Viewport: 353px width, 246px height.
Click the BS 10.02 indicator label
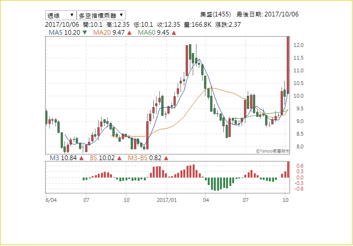click(x=102, y=158)
